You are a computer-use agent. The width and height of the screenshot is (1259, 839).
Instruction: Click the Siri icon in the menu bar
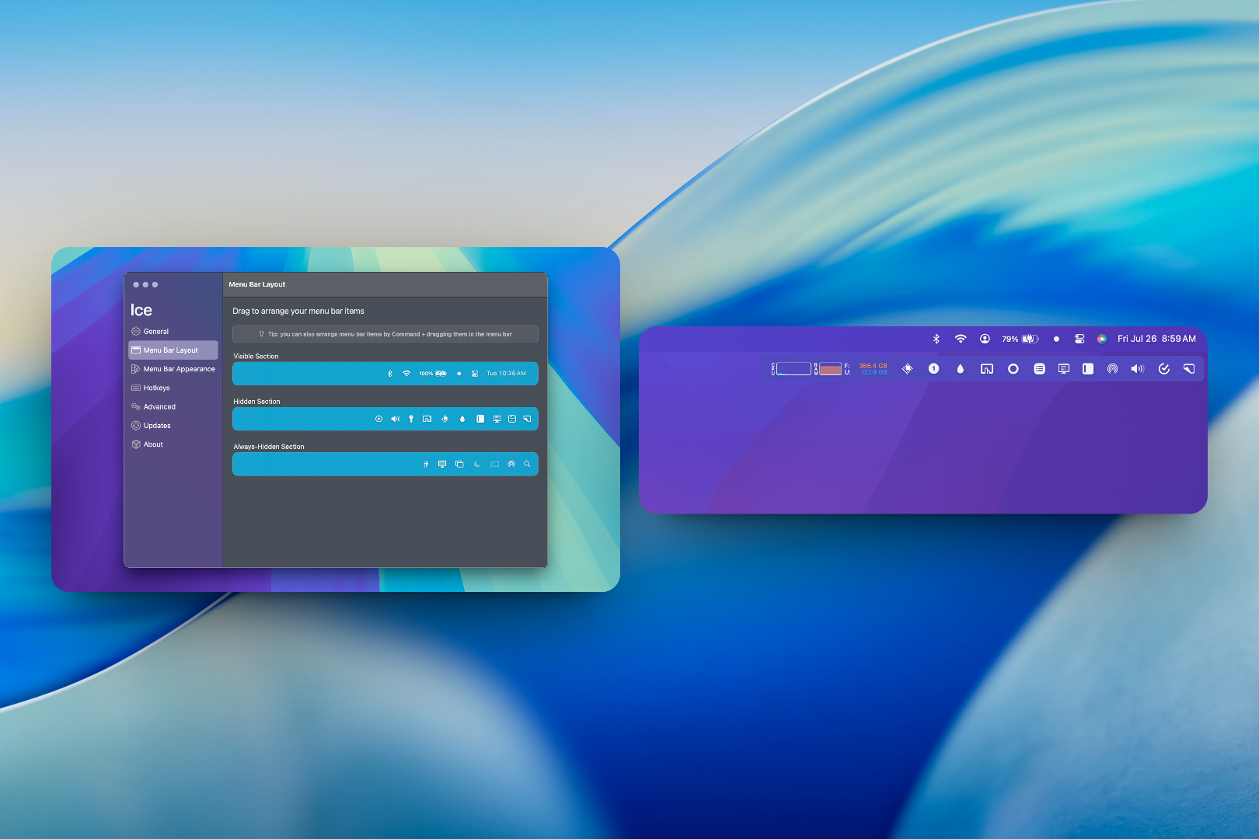[x=1101, y=339]
